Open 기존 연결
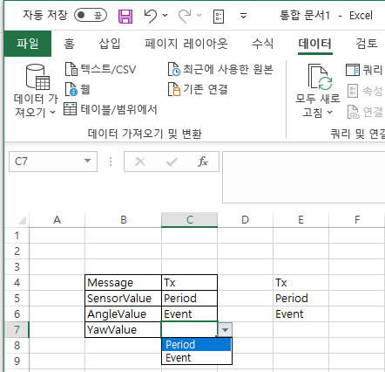385x372 pixels. tap(198, 89)
